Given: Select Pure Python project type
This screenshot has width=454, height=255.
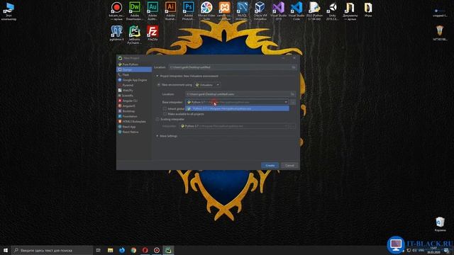Looking at the screenshot, I should tap(131, 64).
